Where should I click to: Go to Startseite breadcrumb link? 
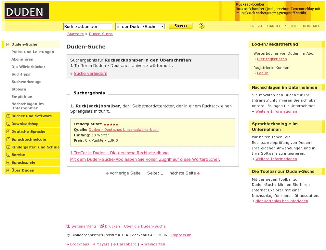pyautogui.click(x=75, y=34)
